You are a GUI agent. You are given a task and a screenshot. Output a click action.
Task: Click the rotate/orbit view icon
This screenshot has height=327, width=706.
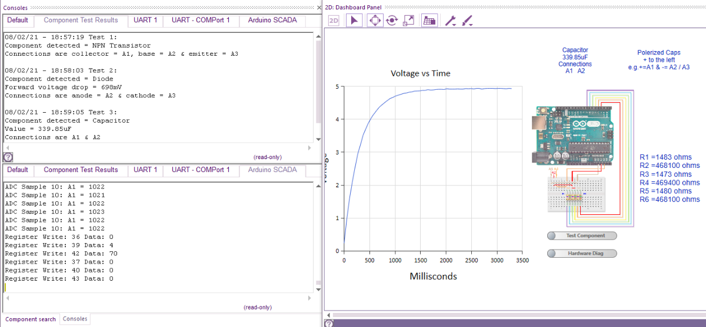(x=391, y=21)
